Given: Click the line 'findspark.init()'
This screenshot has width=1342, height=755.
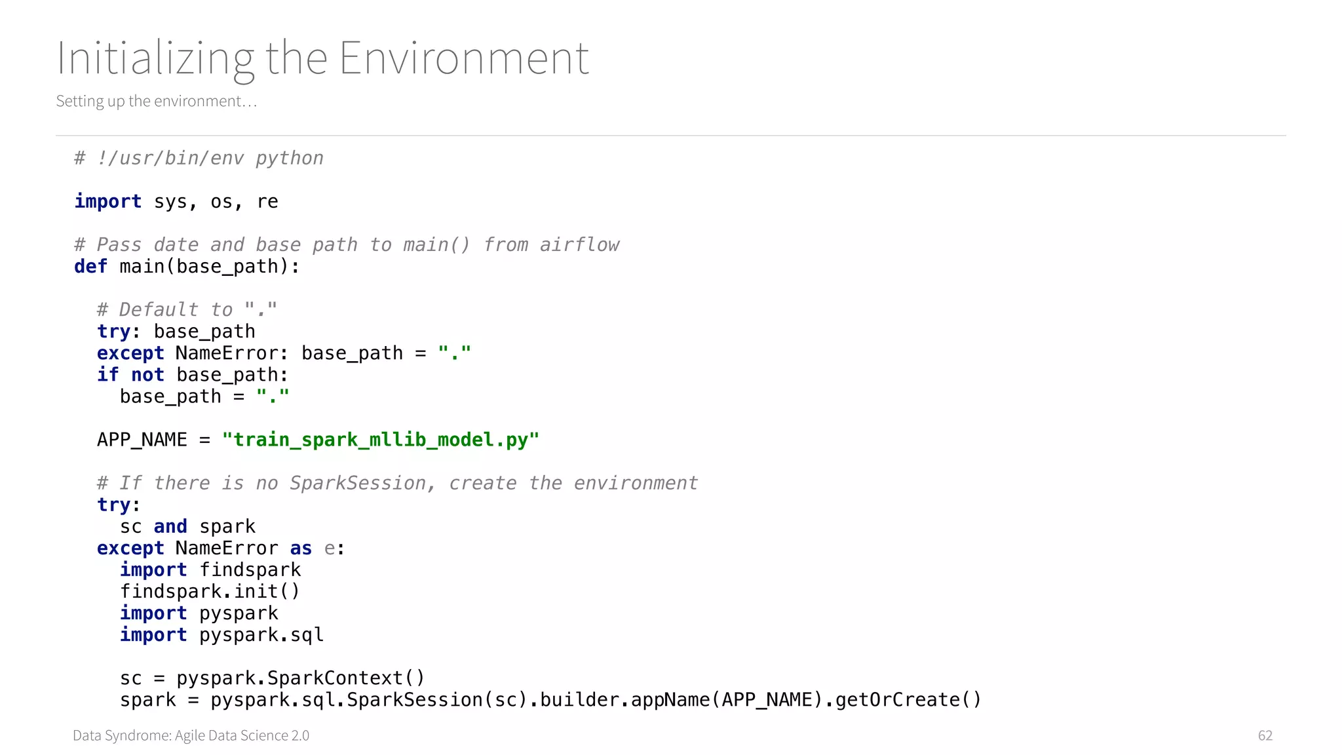Looking at the screenshot, I should pos(210,591).
